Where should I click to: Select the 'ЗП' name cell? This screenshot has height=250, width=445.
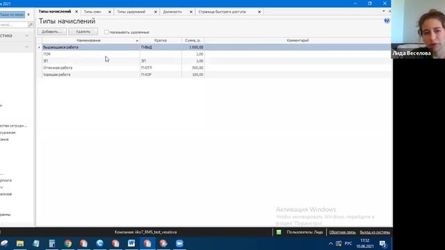pos(91,61)
